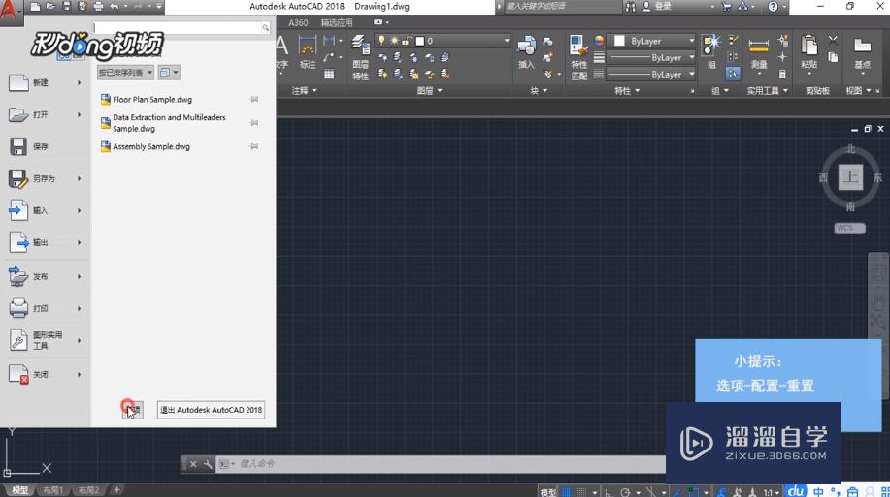Expand the 块 panel title dropdown
The image size is (890, 497).
539,91
